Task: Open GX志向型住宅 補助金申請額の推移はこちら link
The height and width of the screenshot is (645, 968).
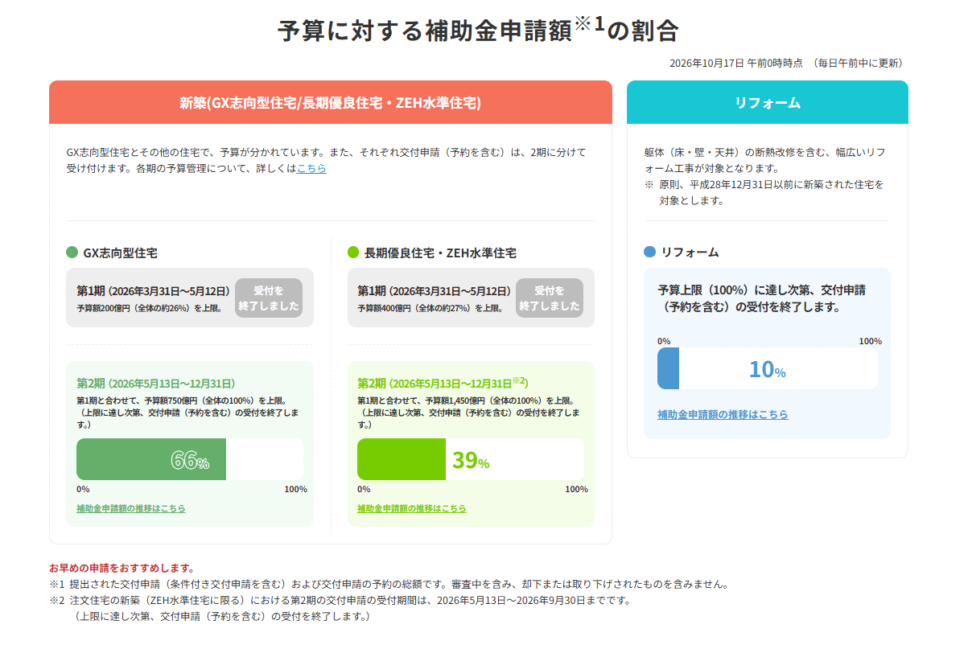Action: click(130, 508)
